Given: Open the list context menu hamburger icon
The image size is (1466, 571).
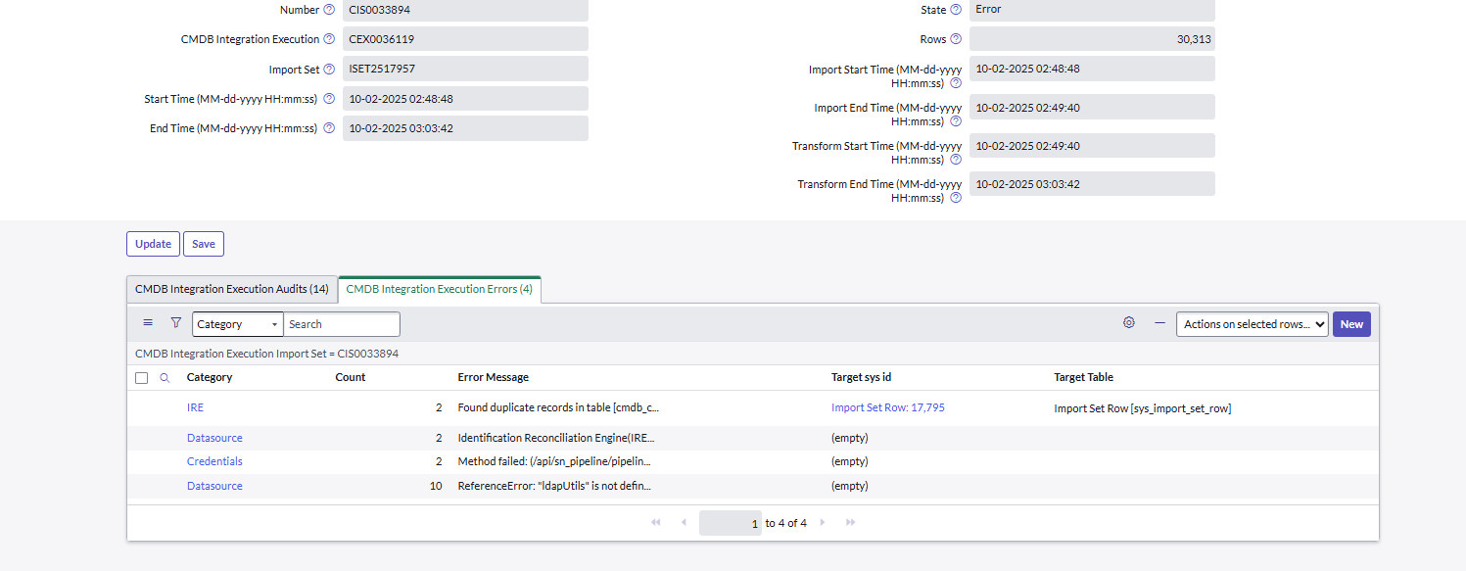Looking at the screenshot, I should click(x=148, y=323).
